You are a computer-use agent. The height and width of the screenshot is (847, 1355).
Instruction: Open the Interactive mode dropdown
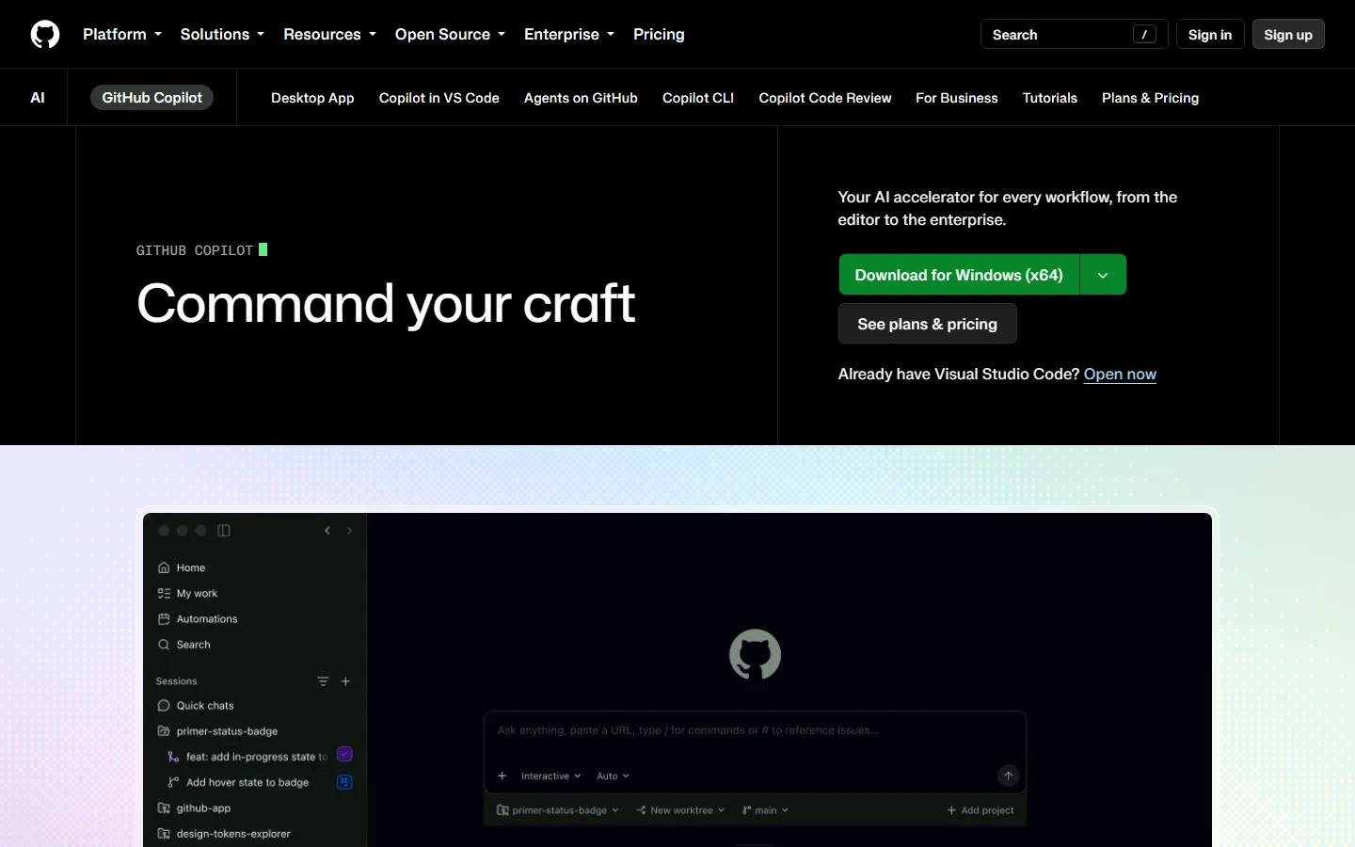point(550,775)
